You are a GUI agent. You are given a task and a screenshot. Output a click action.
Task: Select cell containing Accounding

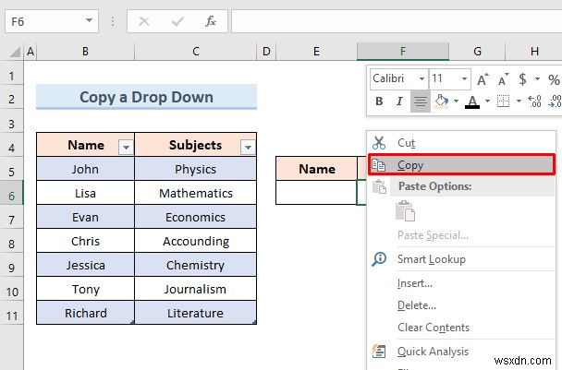196,241
